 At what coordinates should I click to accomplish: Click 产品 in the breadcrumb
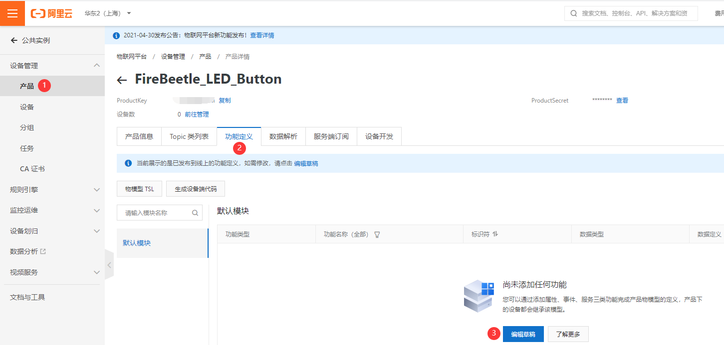tap(205, 57)
